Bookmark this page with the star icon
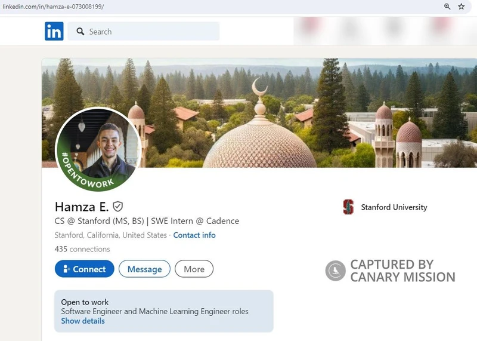This screenshot has height=341, width=477. pyautogui.click(x=461, y=7)
